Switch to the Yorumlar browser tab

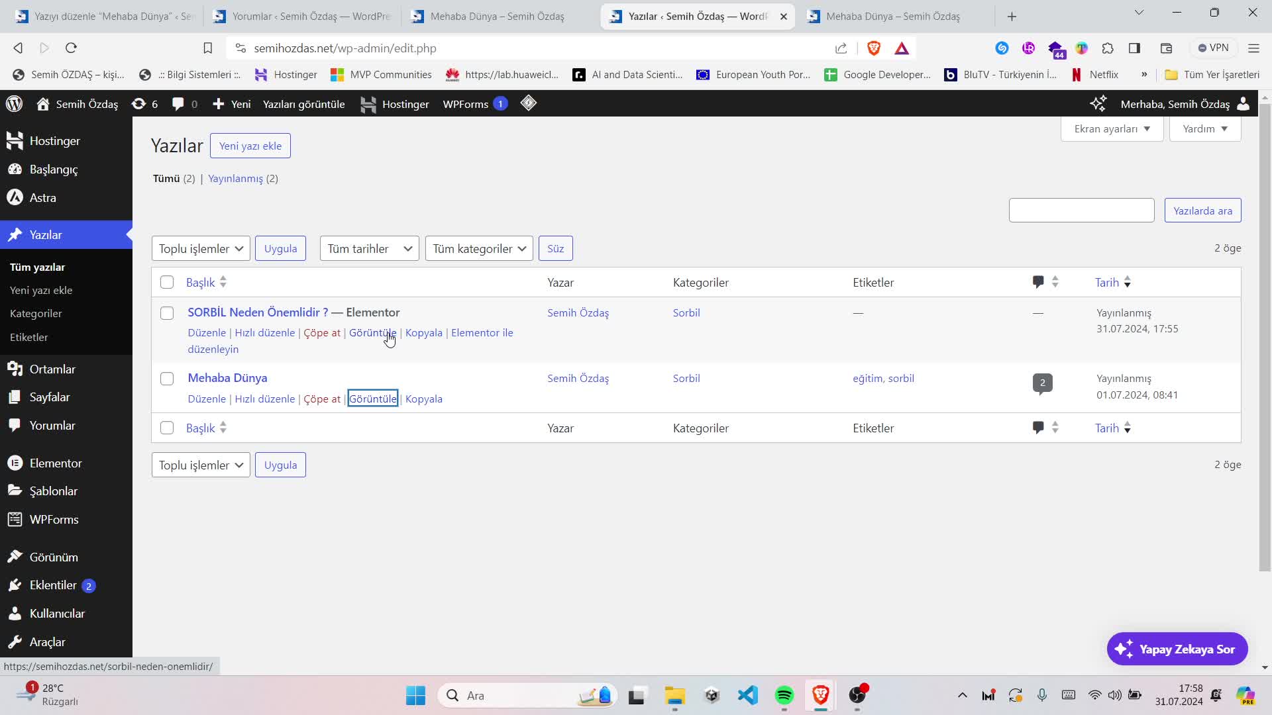[x=302, y=16]
